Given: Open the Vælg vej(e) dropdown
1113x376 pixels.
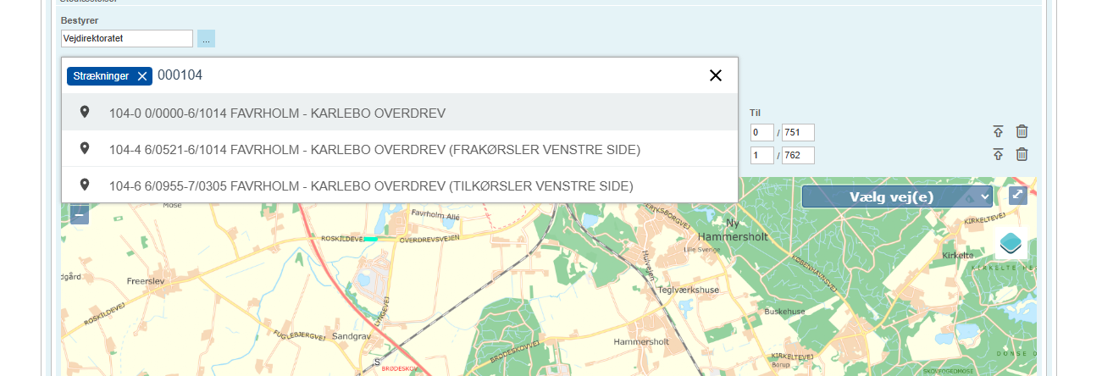Looking at the screenshot, I should click(x=896, y=196).
